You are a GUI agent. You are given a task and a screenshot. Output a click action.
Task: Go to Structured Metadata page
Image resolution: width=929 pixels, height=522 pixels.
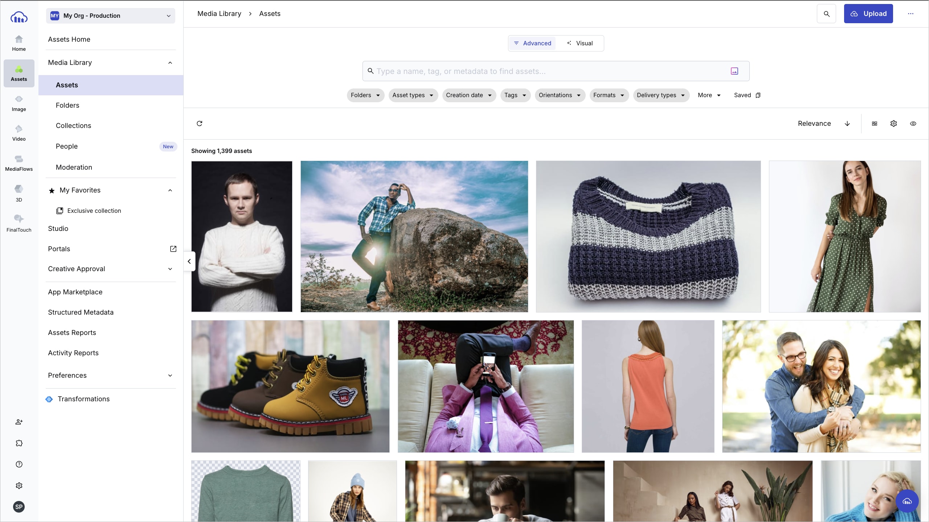coord(81,312)
